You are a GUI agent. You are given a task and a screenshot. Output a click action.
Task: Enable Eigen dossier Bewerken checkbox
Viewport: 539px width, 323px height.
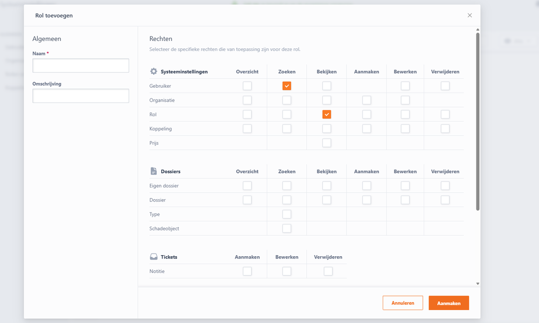click(x=405, y=186)
